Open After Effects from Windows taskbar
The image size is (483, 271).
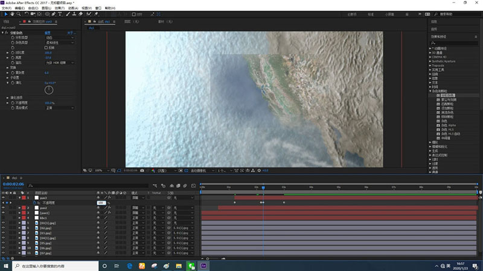(x=205, y=265)
